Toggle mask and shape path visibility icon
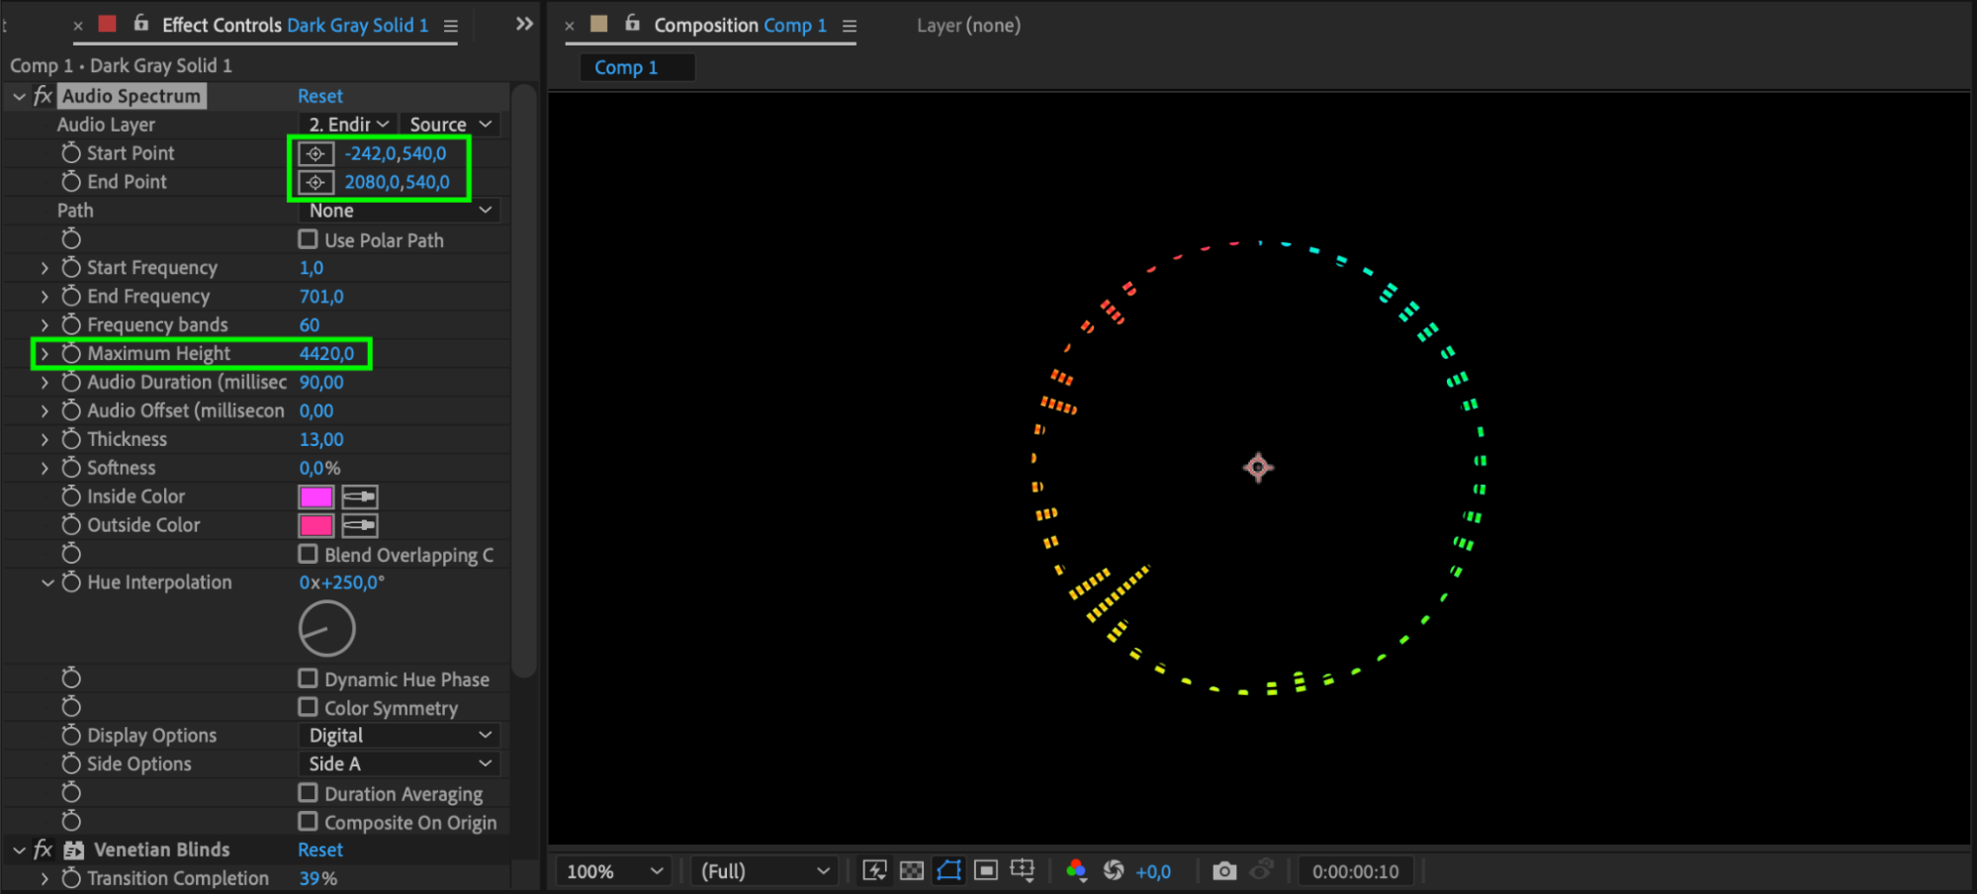 point(948,870)
